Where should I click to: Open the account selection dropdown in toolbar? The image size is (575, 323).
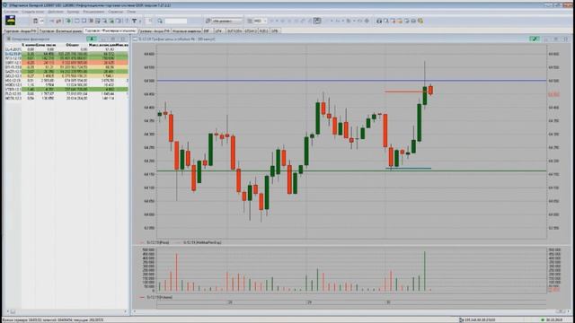(226, 21)
